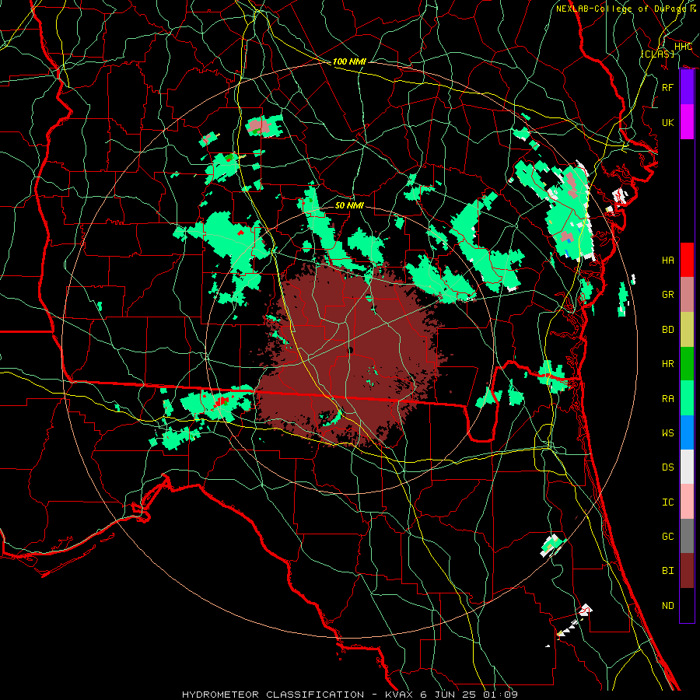Image resolution: width=700 pixels, height=700 pixels.
Task: Select the gray GC legend swatch
Action: [x=687, y=536]
